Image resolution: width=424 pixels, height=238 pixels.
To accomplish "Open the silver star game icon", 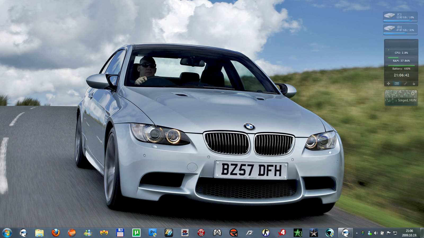I will click(x=314, y=233).
